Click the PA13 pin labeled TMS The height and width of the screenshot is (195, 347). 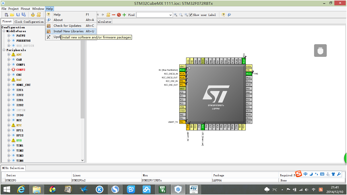coord(249,74)
